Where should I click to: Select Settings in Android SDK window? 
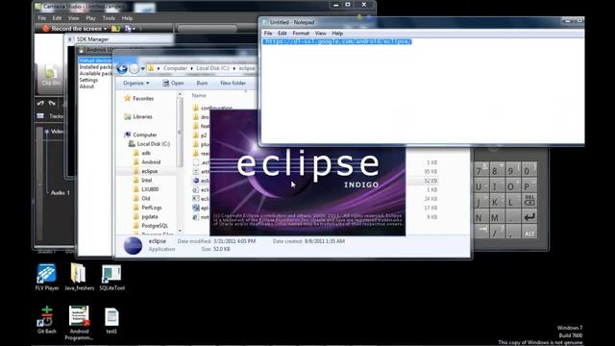[x=88, y=80]
